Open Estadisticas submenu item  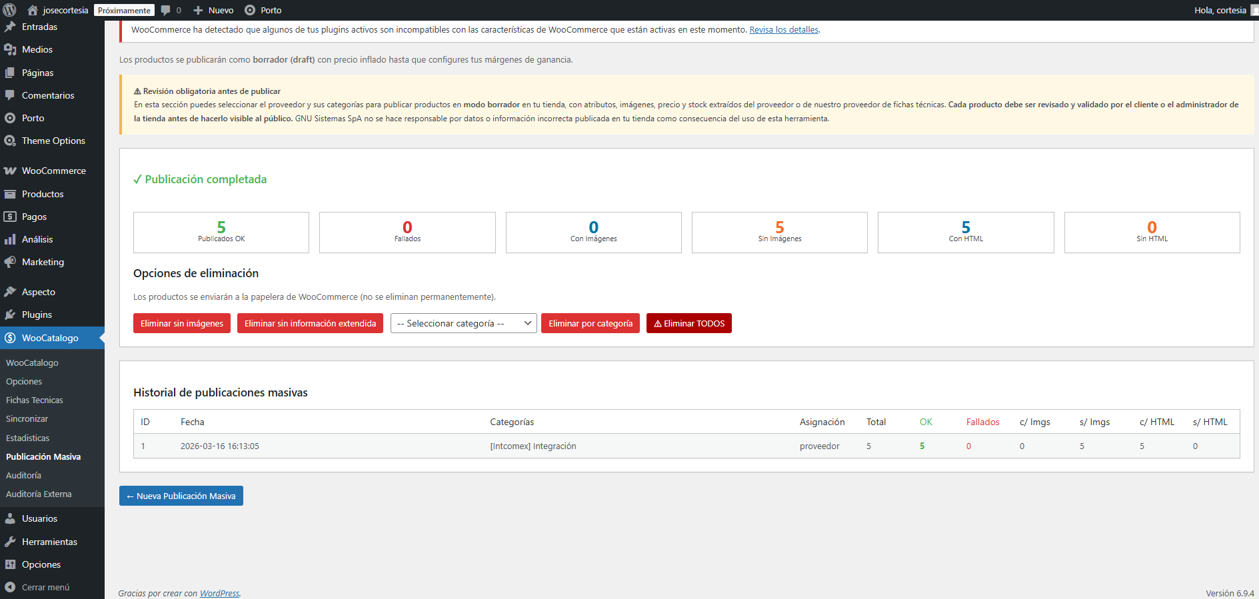[x=27, y=438]
